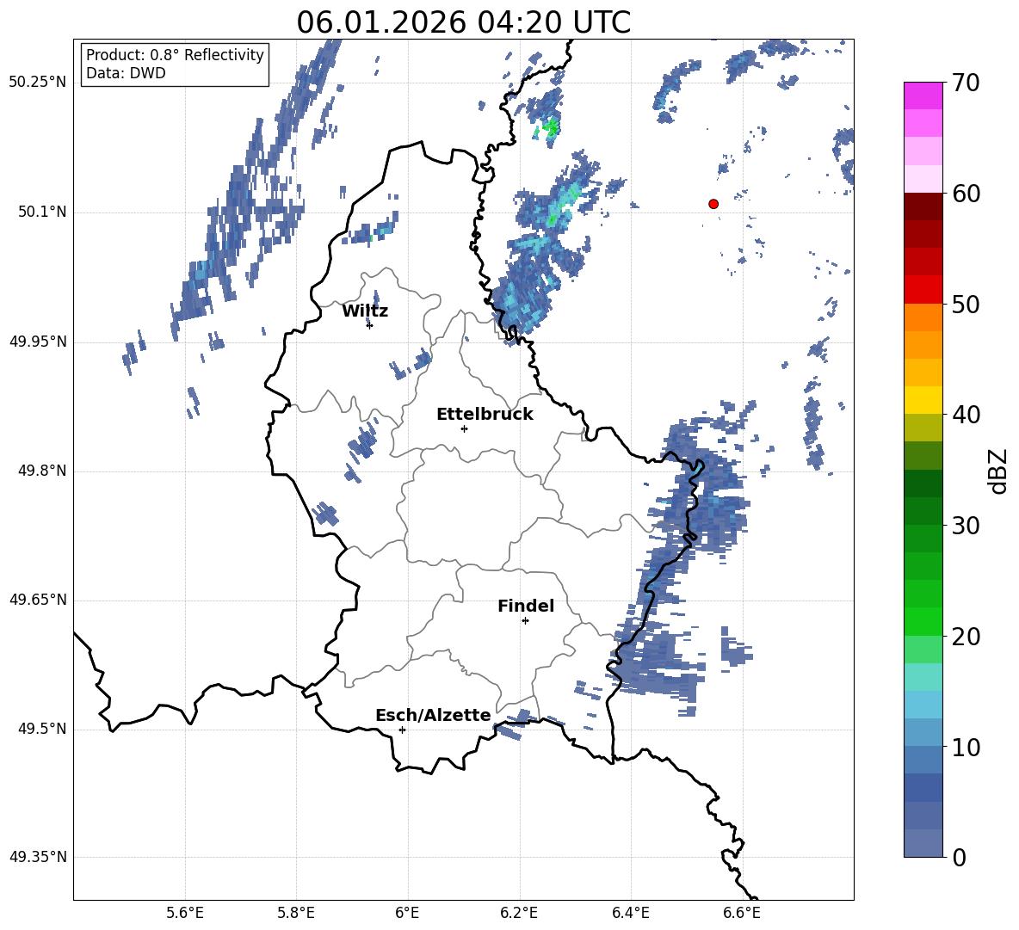Click the 6°E longitude label
Screen dimensions: 1019x930
click(x=407, y=913)
